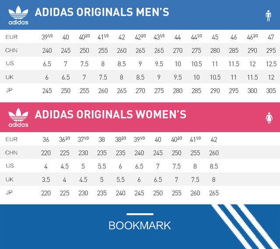Click the white bar above BOOKMARK

(140, 214)
